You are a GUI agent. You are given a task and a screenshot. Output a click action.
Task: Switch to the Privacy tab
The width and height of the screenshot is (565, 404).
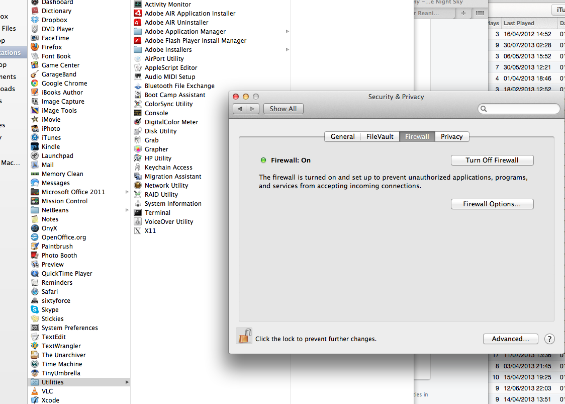coord(451,136)
